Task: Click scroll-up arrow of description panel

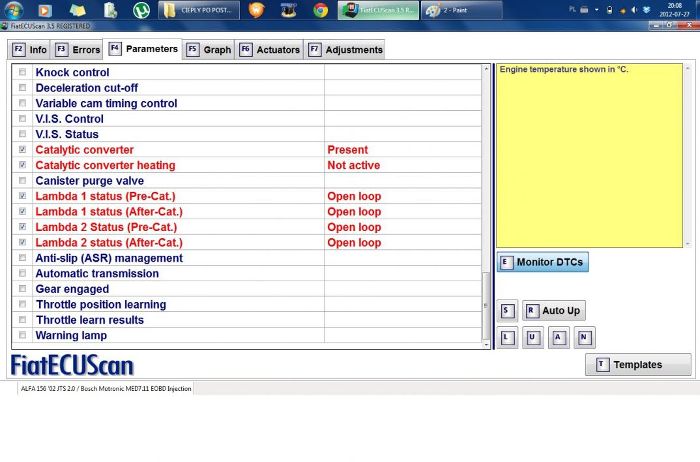Action: [x=688, y=69]
